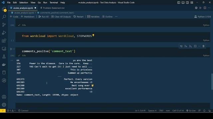Change language Python label of wordcloud import cell

(x=206, y=40)
